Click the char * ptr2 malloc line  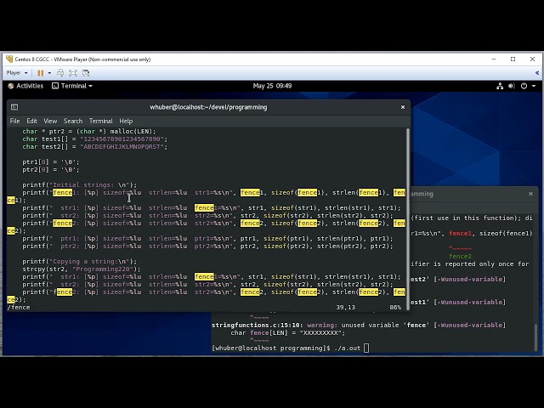[88, 132]
